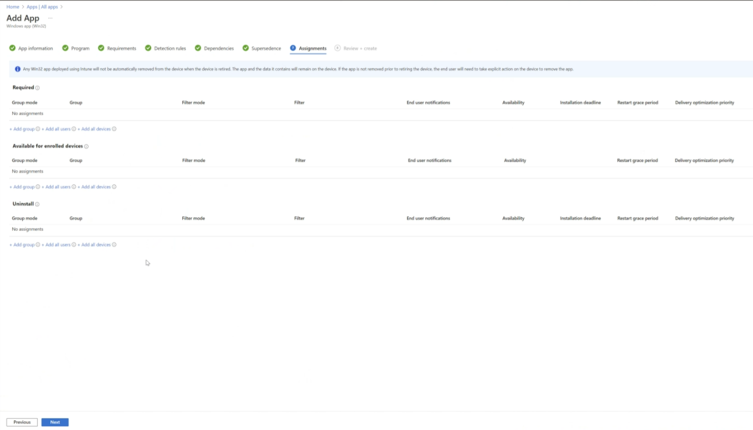Open Apps | All apps breadcrumb

tap(42, 7)
